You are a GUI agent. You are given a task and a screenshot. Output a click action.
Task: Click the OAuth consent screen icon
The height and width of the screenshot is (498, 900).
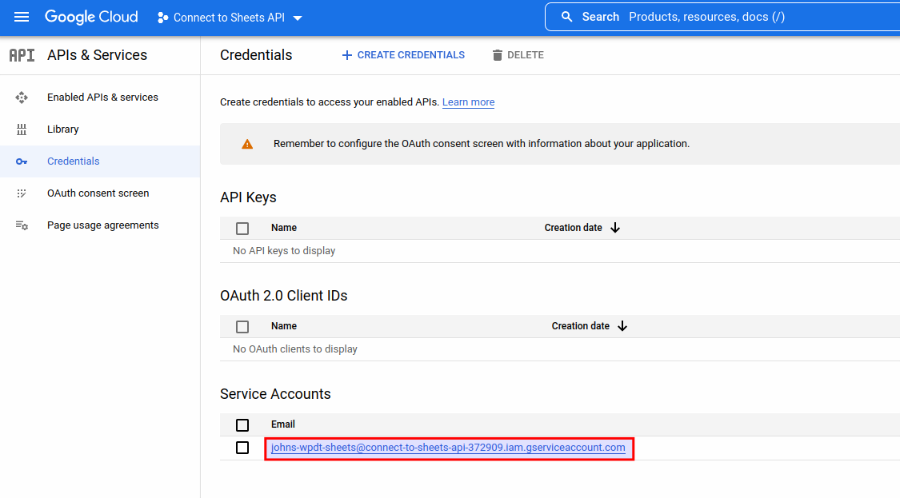[22, 193]
